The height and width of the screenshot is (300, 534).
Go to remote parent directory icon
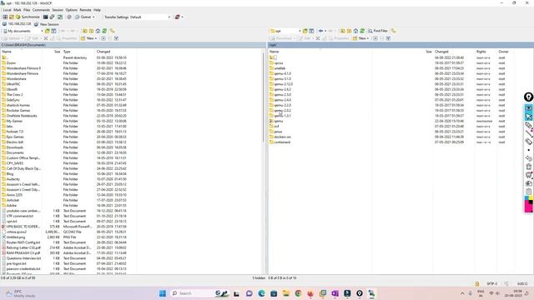(343, 31)
